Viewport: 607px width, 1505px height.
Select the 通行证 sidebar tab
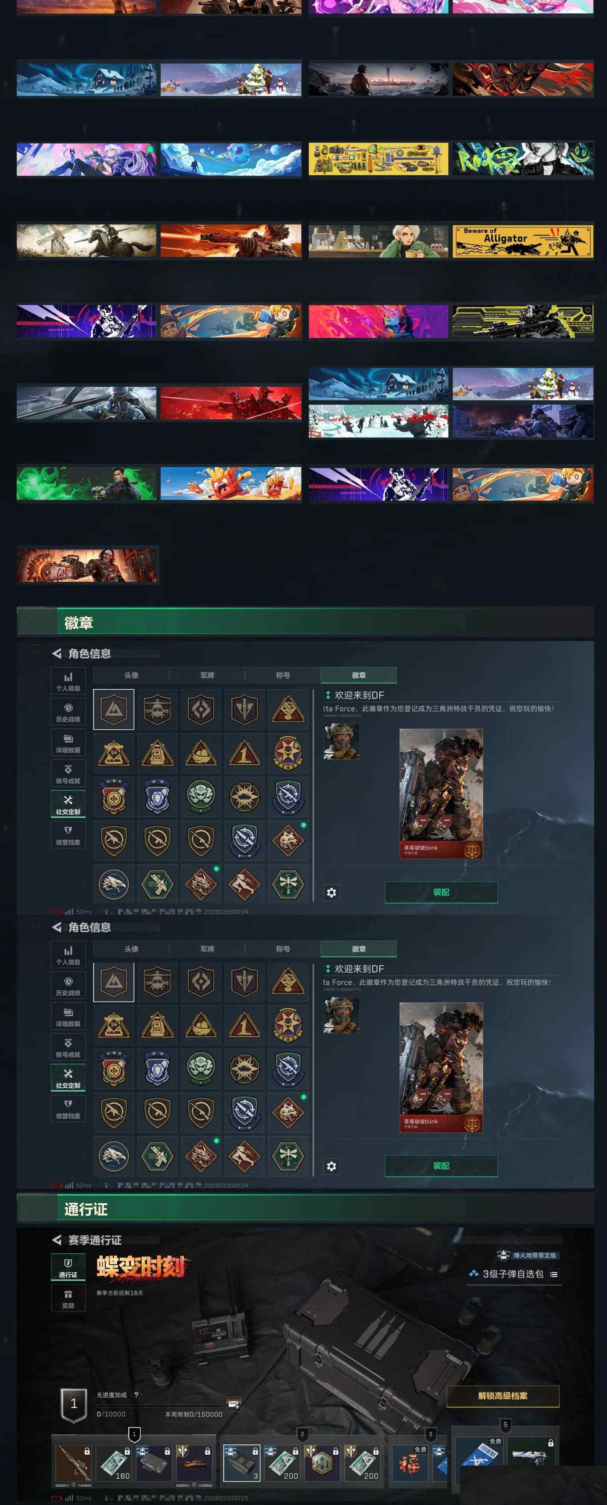coord(68,1267)
